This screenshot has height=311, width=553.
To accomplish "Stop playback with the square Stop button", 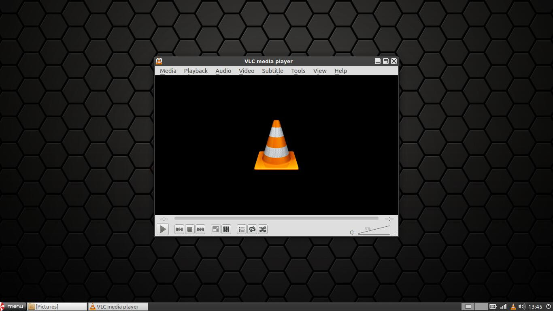I will click(190, 229).
